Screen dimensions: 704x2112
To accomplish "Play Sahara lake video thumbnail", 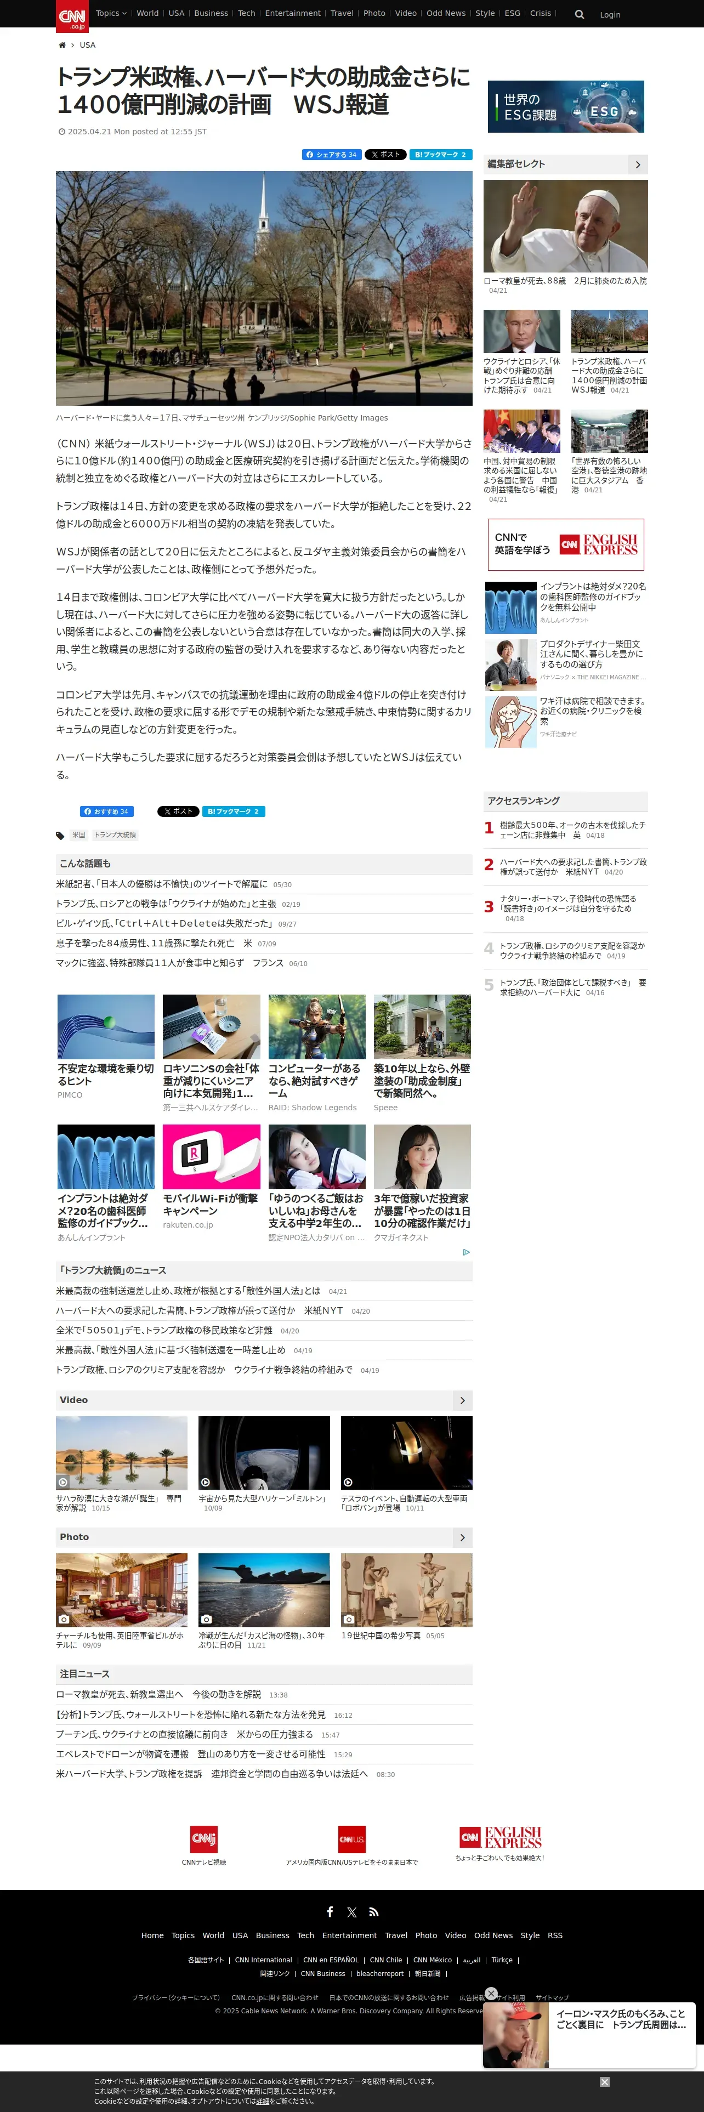I will (121, 1453).
